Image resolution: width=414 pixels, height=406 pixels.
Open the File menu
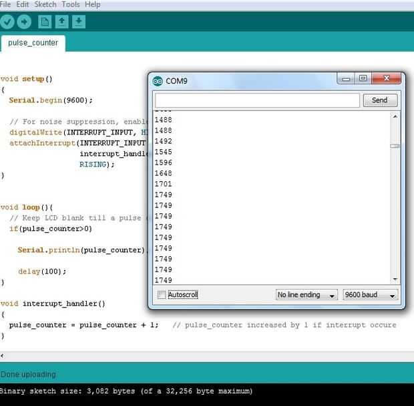5,5
